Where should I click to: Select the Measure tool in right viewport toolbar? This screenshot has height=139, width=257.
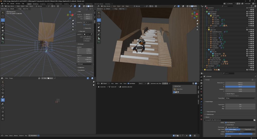click(99, 38)
